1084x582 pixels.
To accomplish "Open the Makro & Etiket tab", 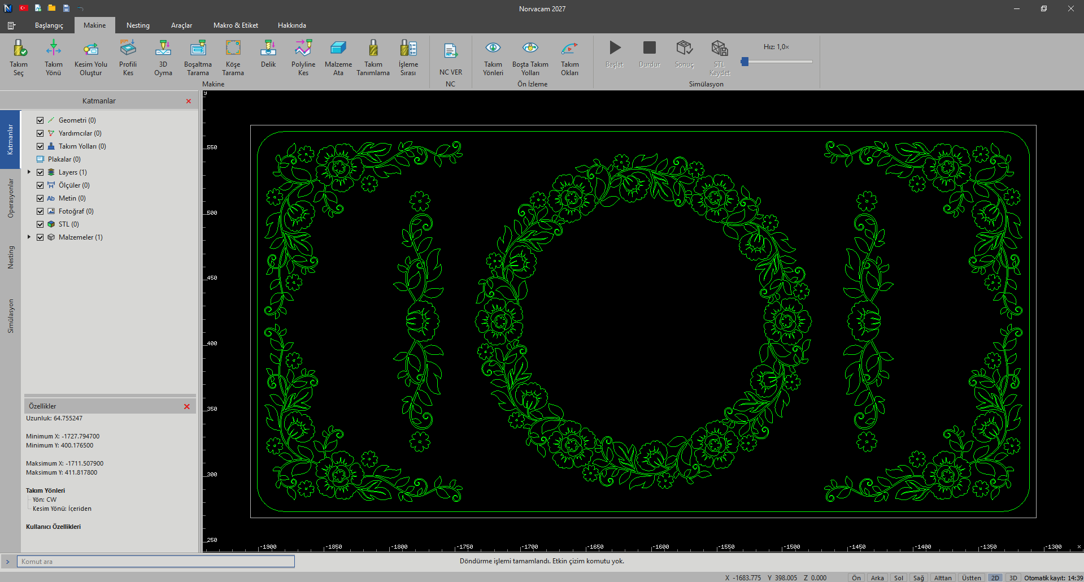I will (236, 25).
